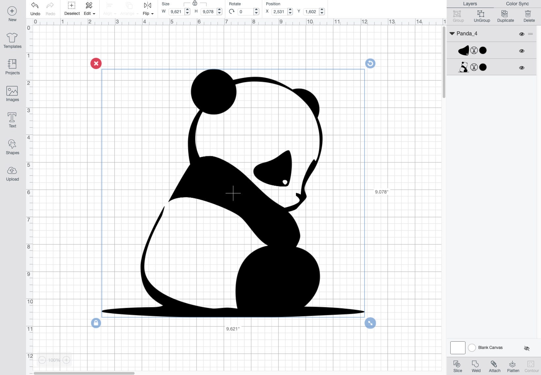Open the Shapes panel
This screenshot has height=375, width=541.
pyautogui.click(x=12, y=146)
